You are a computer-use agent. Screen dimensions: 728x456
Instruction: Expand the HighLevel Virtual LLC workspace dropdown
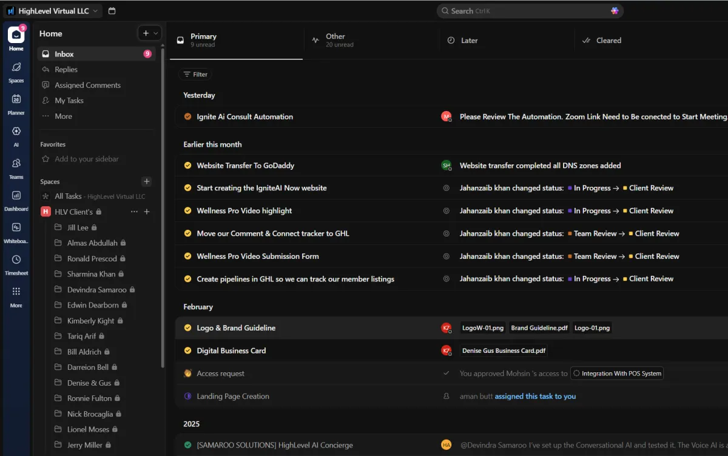[x=95, y=11]
